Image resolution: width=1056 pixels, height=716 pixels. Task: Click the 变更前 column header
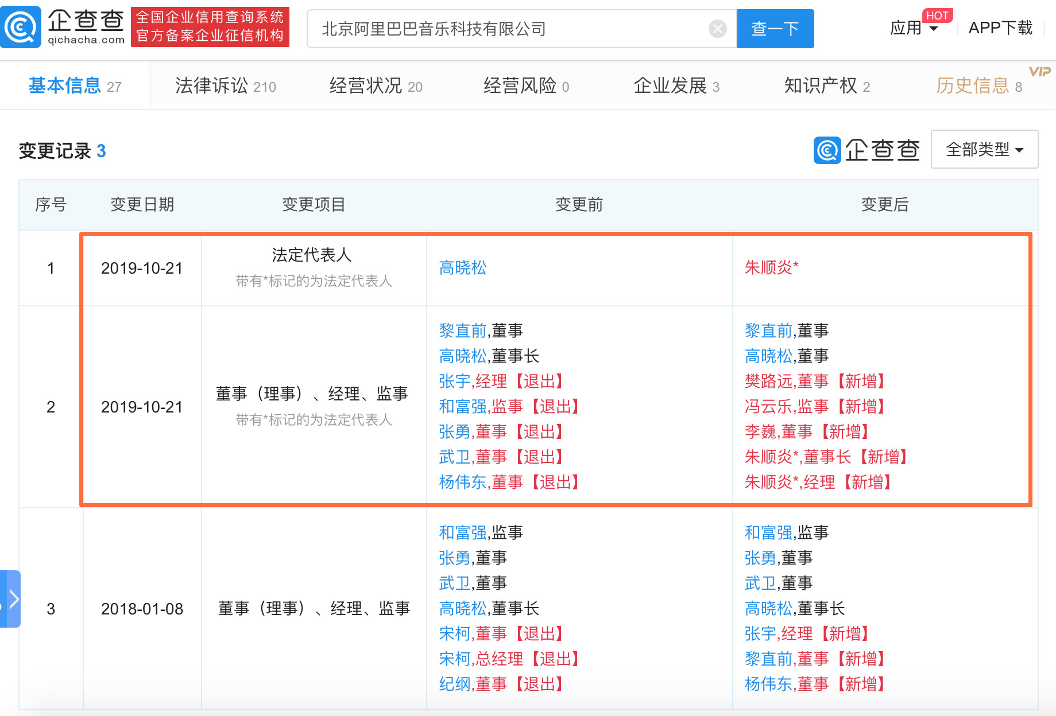coord(579,204)
